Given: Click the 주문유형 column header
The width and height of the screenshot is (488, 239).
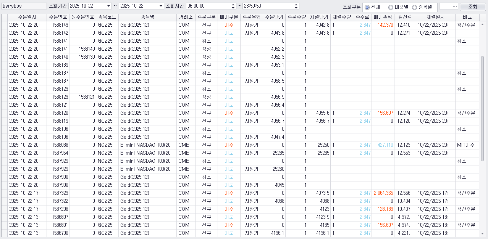Looking at the screenshot, I should point(252,17).
